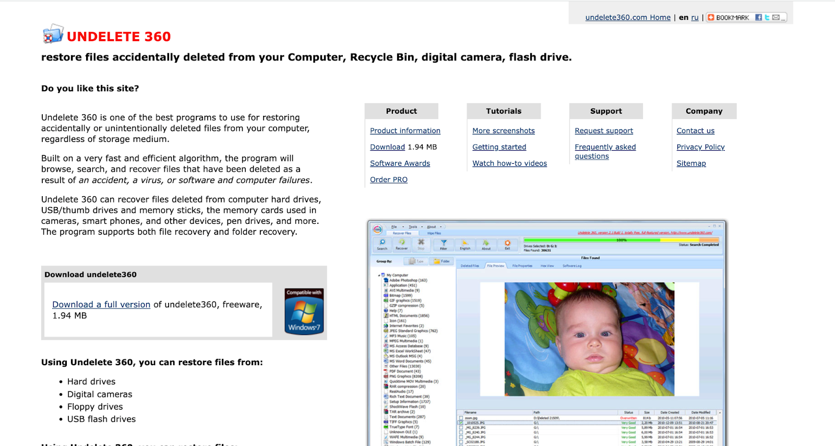Viewport: 835px width, 446px height.
Task: Open the Sitemap link
Action: [691, 163]
